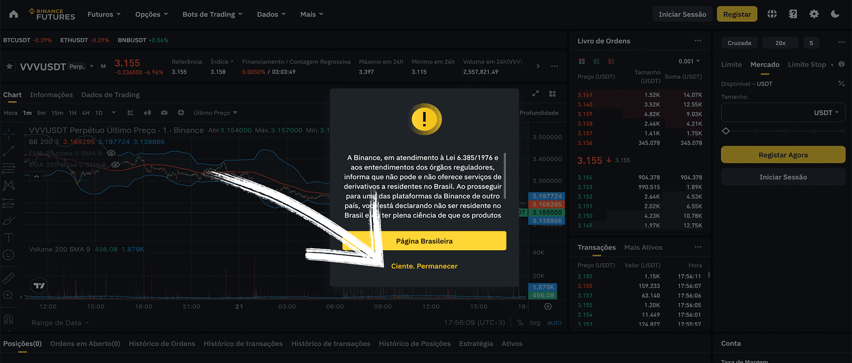Image resolution: width=852 pixels, height=363 pixels.
Task: Click the add plus circle icon
Action: (181, 113)
